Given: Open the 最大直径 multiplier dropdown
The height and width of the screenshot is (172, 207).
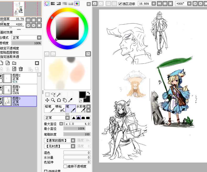Looking at the screenshot, I should coord(61,124).
